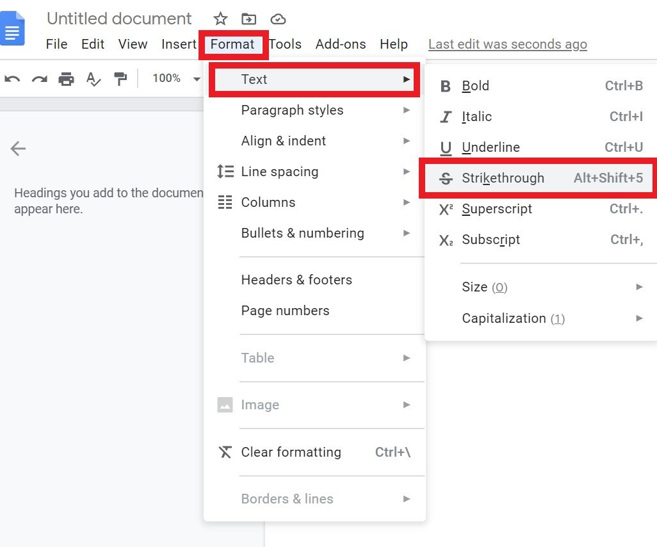Click the Undo icon in the toolbar
657x547 pixels.
tap(12, 78)
